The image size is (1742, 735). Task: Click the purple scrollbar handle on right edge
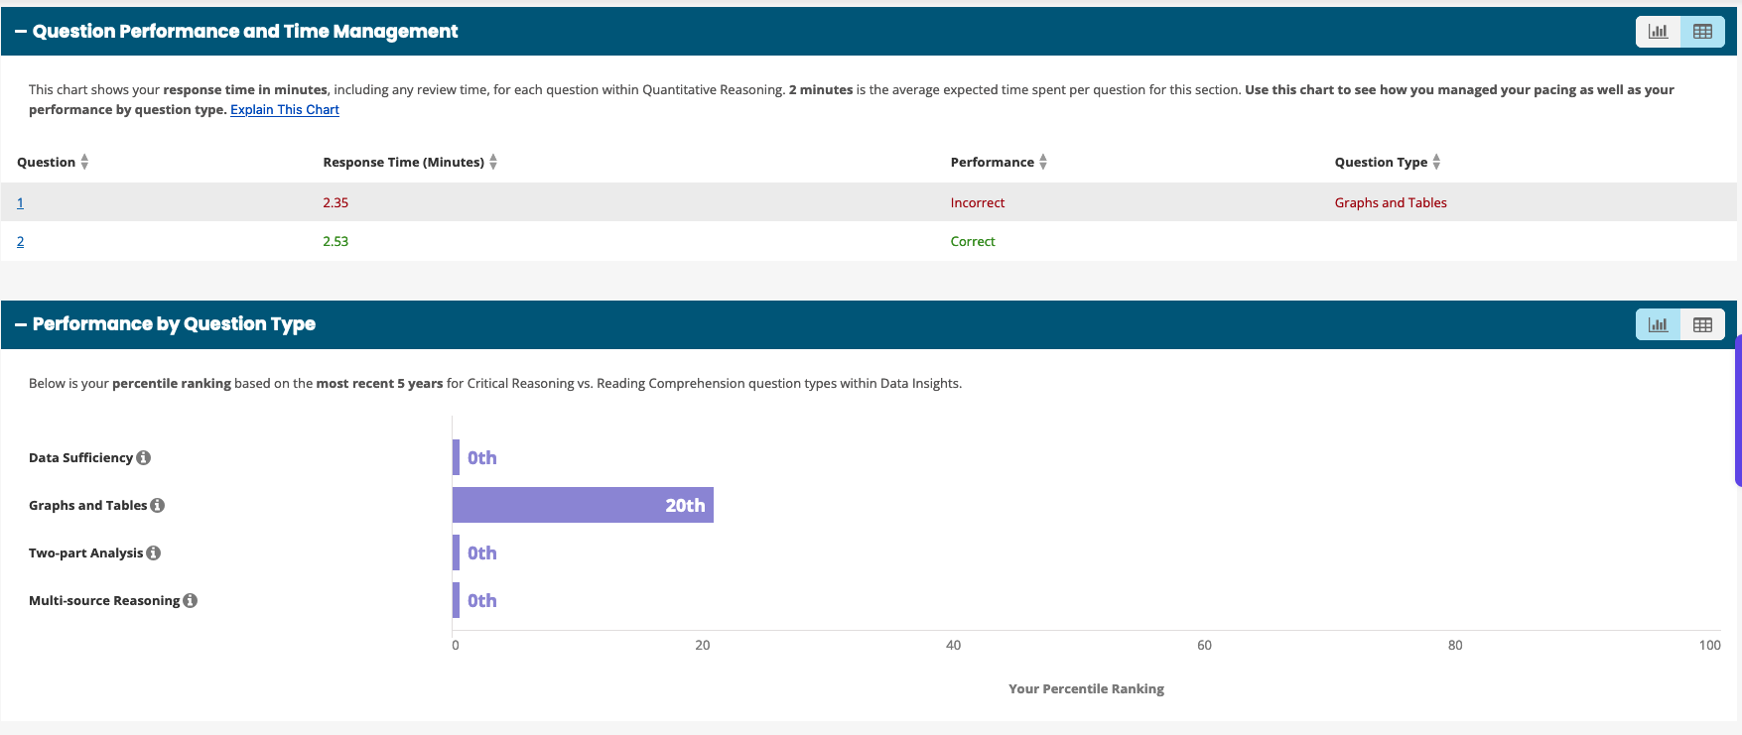point(1737,411)
